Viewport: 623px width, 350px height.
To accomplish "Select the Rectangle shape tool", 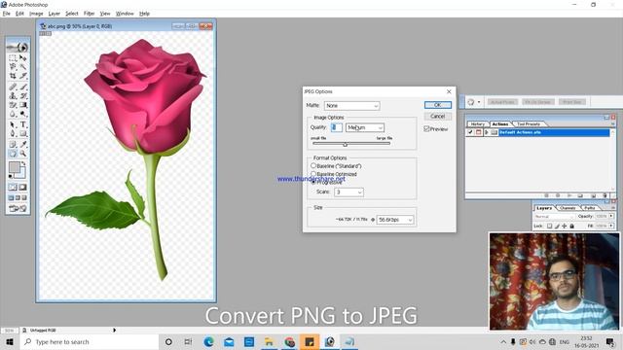I will [x=23, y=134].
